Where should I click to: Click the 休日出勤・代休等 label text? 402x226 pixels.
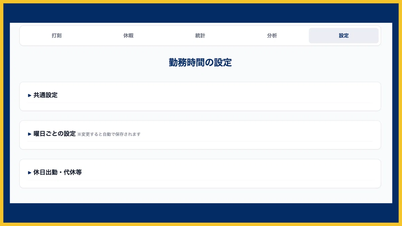pyautogui.click(x=58, y=172)
